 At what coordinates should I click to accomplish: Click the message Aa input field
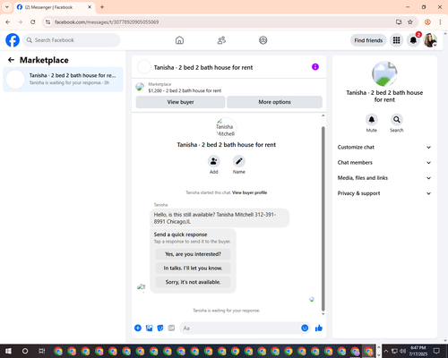coord(239,328)
